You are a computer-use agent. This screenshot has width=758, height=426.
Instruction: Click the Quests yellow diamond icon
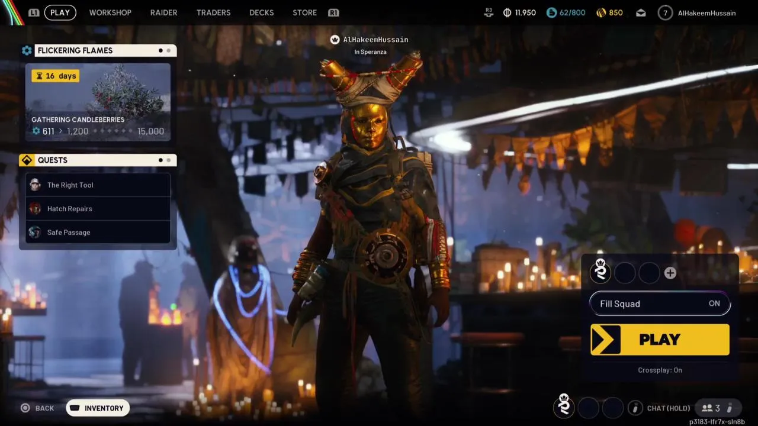[27, 160]
